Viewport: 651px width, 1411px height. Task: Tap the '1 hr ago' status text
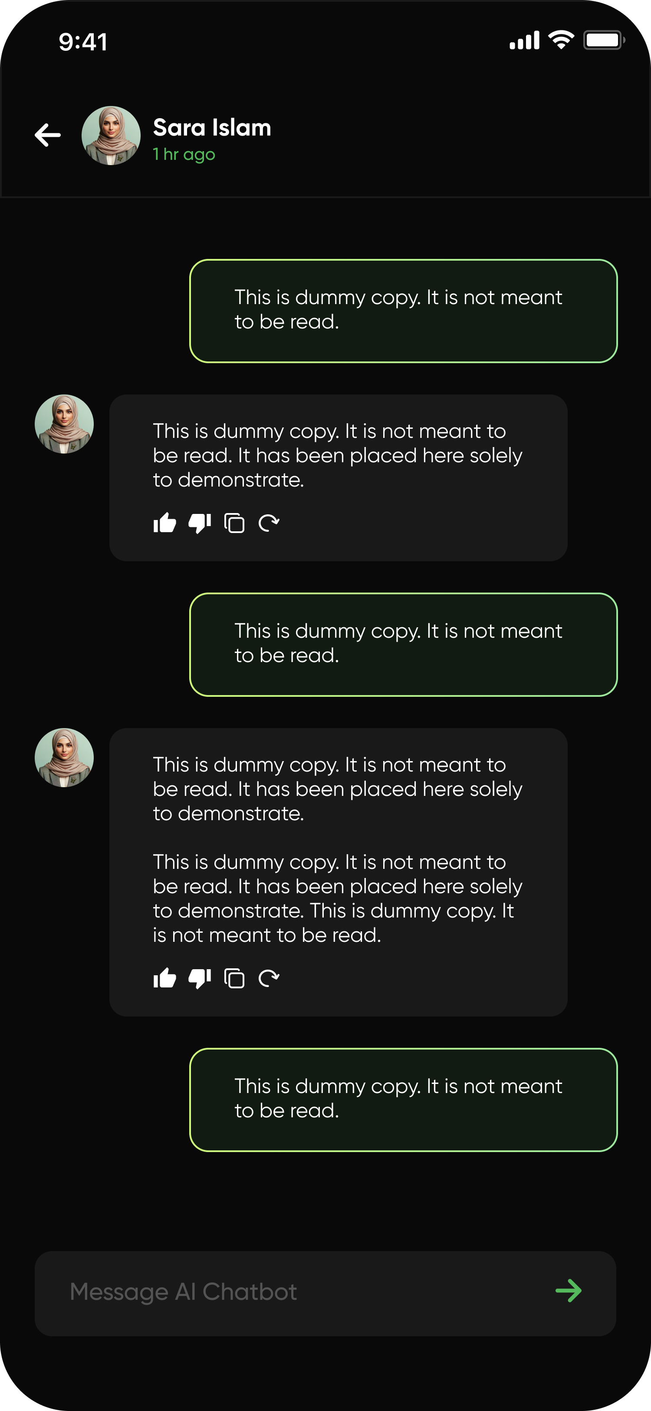pyautogui.click(x=184, y=155)
